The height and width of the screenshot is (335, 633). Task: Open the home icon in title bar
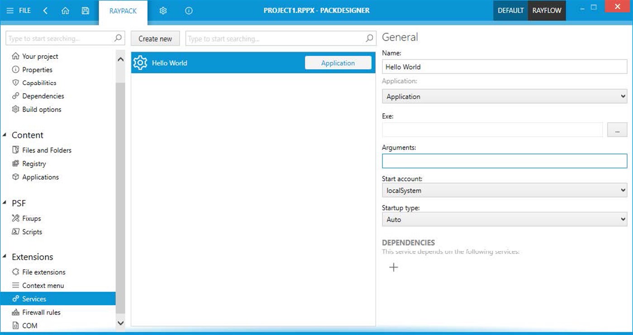pyautogui.click(x=65, y=10)
